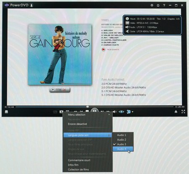Click the Vidéo MPEG-4 AVC info line
The height and width of the screenshot is (174, 189).
tap(142, 23)
